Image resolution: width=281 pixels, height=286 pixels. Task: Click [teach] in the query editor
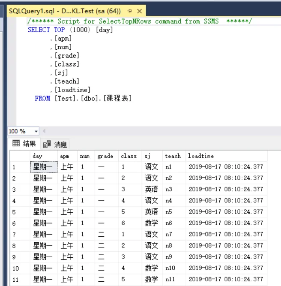tap(67, 81)
